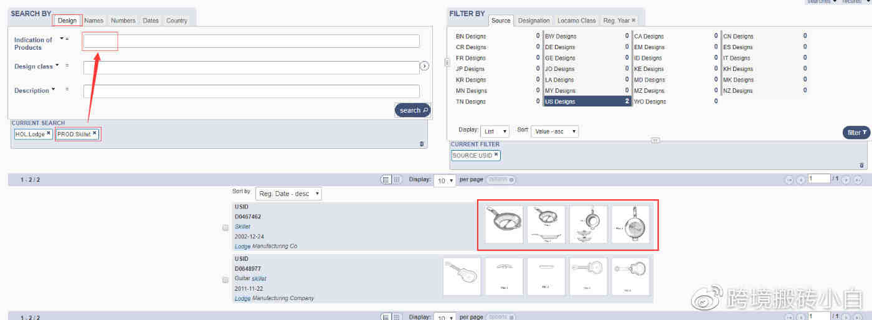Toggle left edge handle of filter panel
This screenshot has height=320, width=872.
pos(447,62)
